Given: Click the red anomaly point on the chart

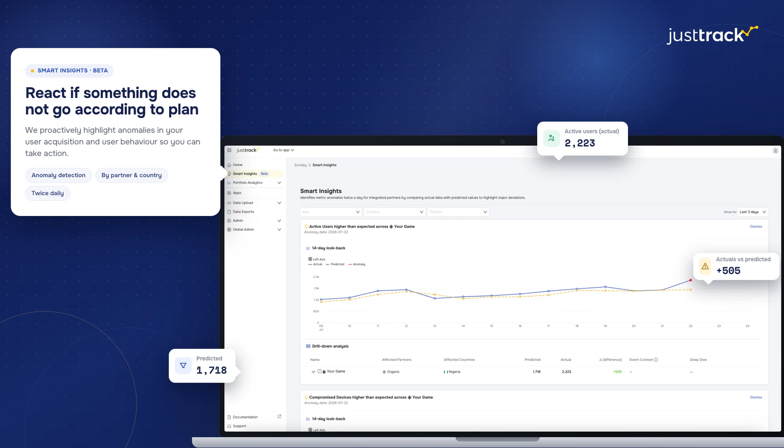Looking at the screenshot, I should [x=690, y=280].
